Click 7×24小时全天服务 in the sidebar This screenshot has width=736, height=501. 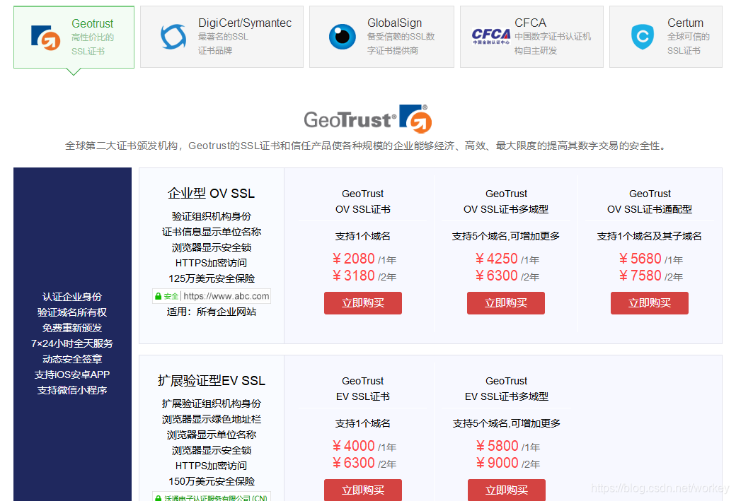click(x=72, y=343)
